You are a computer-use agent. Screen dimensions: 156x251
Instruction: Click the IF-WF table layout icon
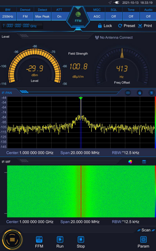click(144, 162)
